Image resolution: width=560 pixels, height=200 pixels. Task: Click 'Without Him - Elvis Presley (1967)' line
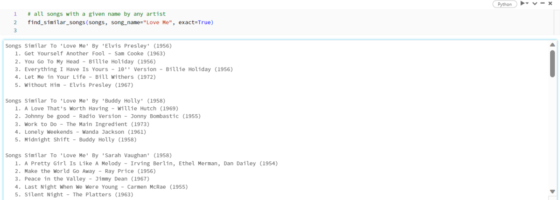(x=74, y=85)
